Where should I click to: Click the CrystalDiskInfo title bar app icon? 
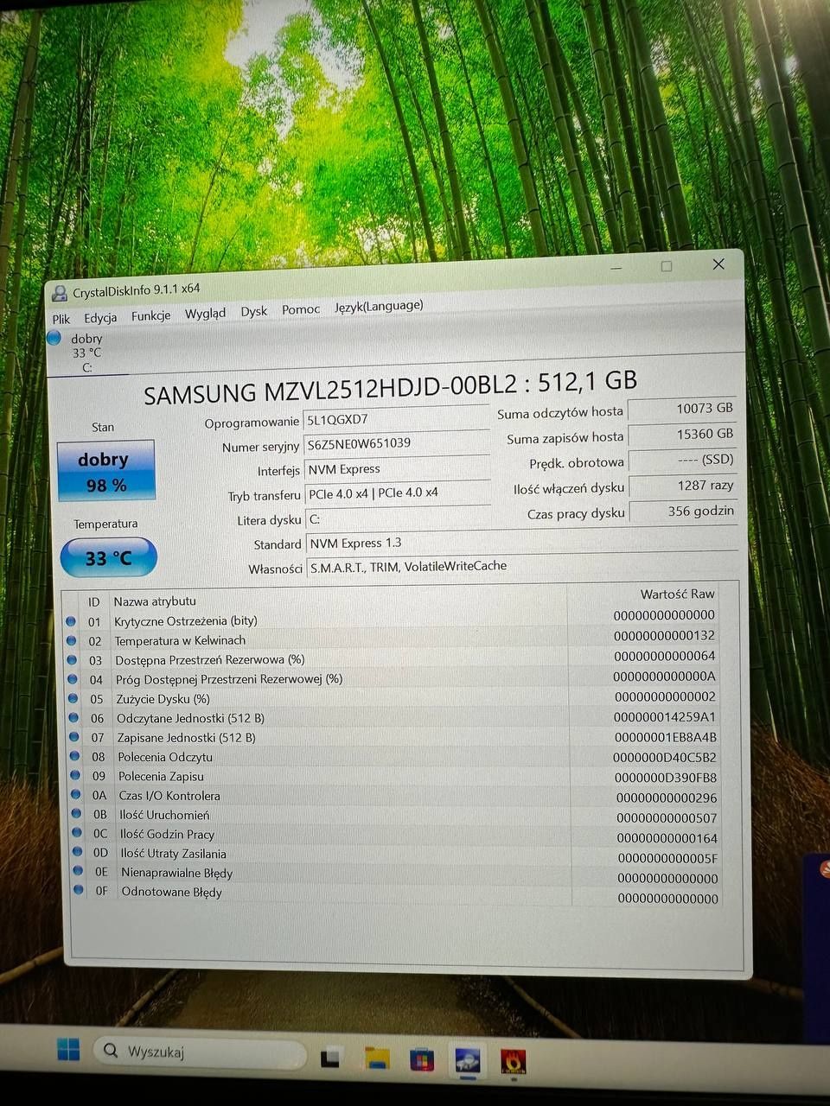point(59,294)
